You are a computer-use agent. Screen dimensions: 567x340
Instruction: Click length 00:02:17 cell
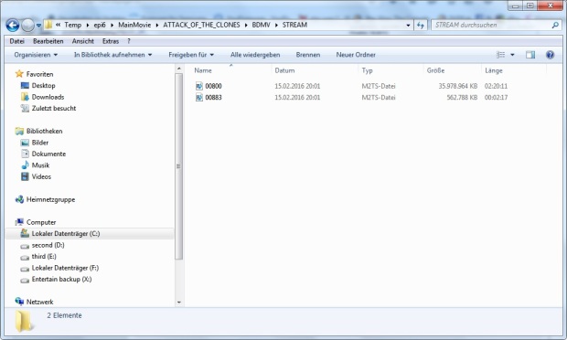pos(496,98)
